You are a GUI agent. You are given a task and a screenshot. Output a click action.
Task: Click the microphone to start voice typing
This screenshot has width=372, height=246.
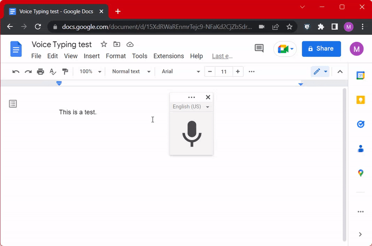pyautogui.click(x=192, y=133)
